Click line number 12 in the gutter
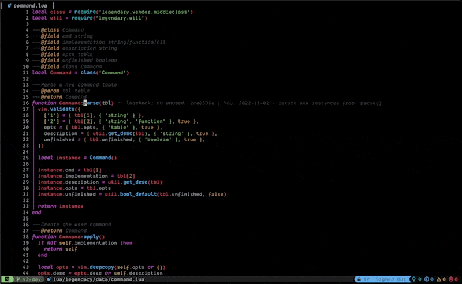 pyautogui.click(x=25, y=79)
